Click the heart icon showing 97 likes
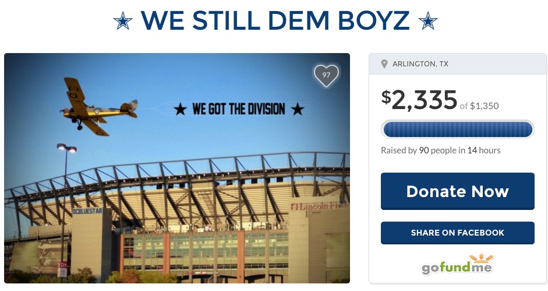Viewport: 548px width, 291px height. (326, 75)
